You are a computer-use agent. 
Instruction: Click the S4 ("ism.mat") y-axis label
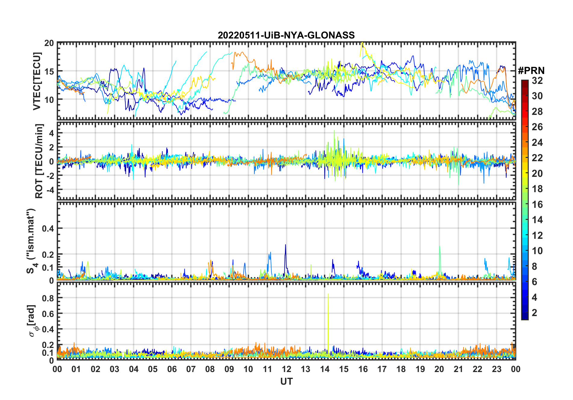(31, 241)
